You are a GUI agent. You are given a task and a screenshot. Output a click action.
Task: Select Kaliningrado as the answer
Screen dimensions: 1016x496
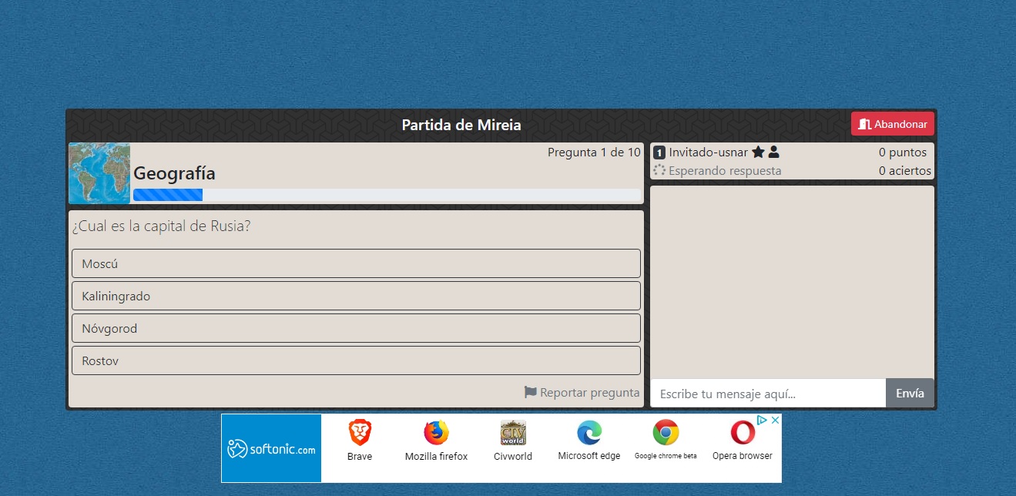(356, 295)
